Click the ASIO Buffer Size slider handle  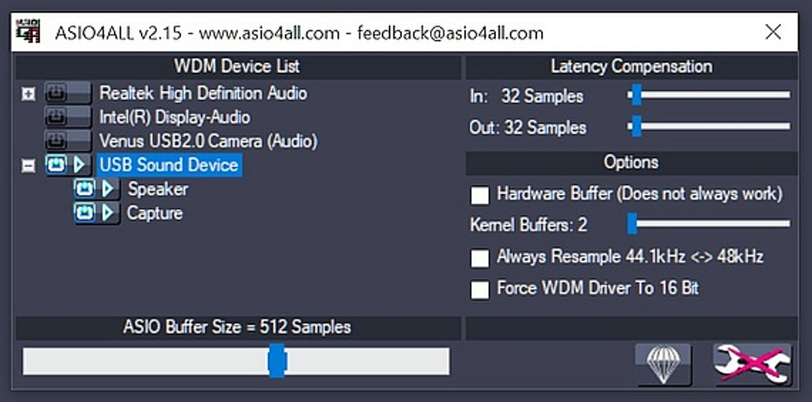pos(276,361)
